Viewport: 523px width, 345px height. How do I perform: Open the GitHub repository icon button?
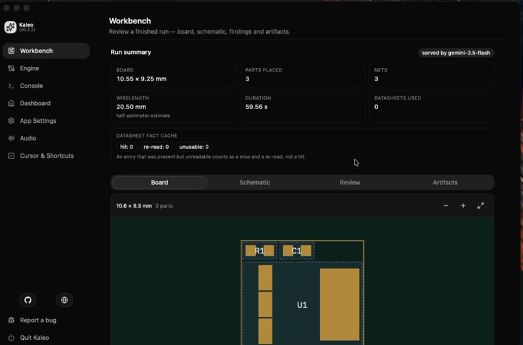point(28,300)
